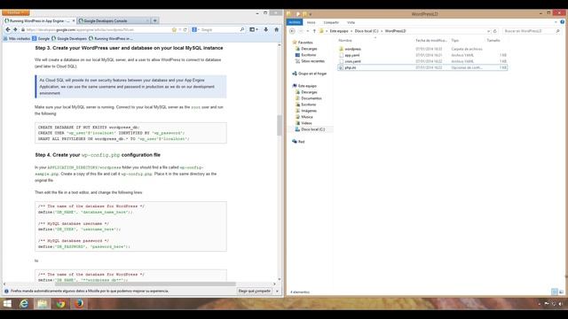Select Disco local (C:) in navigation pane

coord(313,129)
